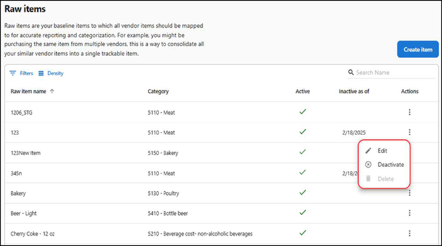Click the active checkmark for Beer - Light

pos(302,213)
